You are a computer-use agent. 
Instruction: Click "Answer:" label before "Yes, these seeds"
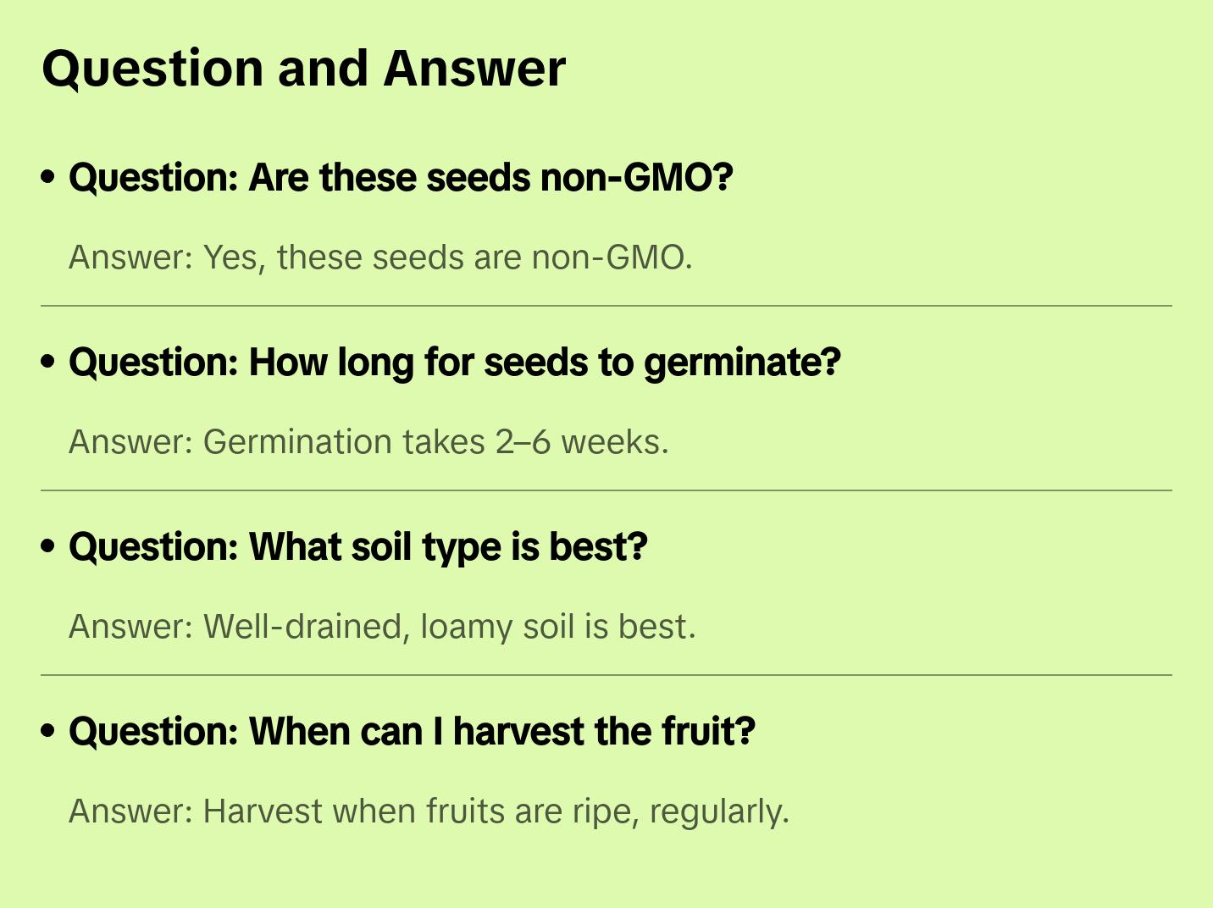131,257
